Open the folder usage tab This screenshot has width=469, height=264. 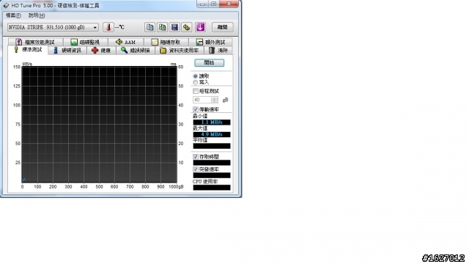180,51
